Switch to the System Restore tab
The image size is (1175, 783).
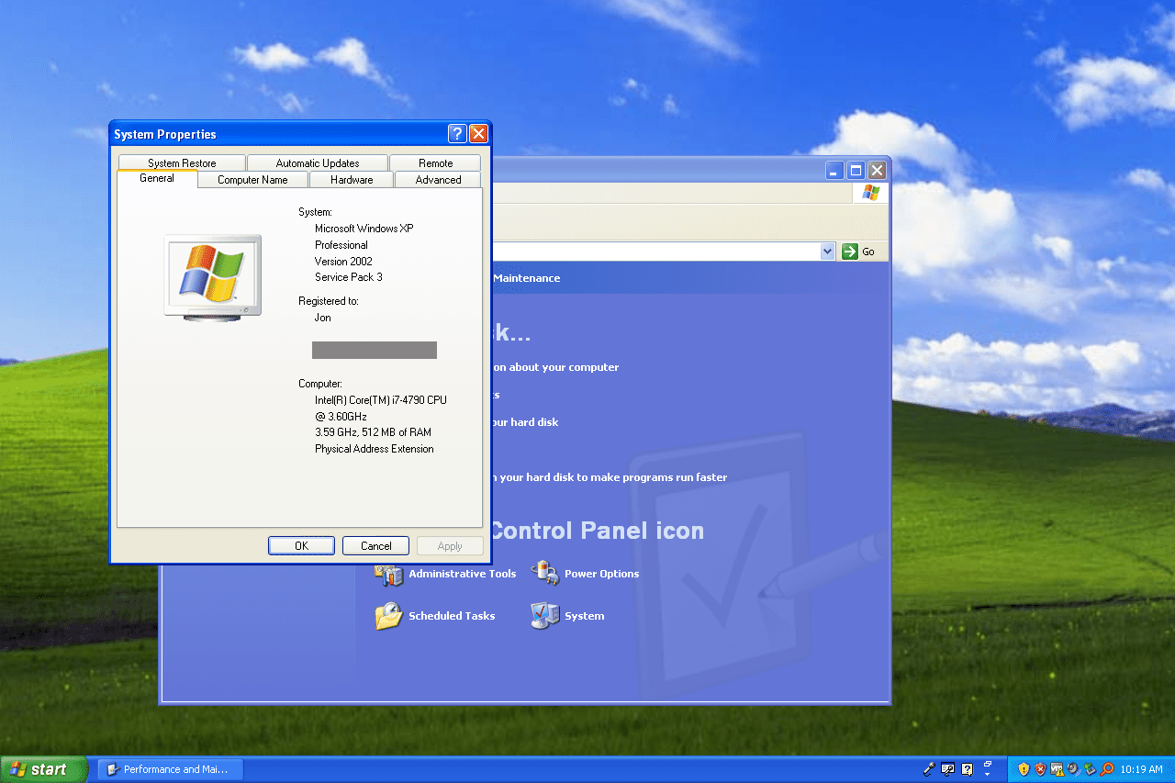182,163
